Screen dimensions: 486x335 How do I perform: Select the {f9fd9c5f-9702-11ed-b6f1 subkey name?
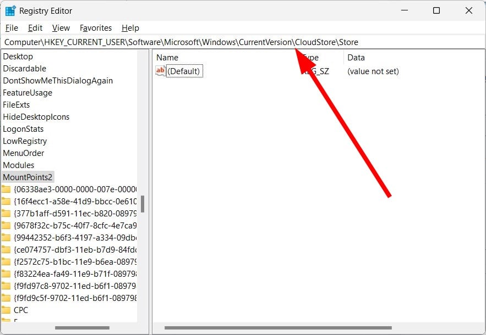[75, 298]
